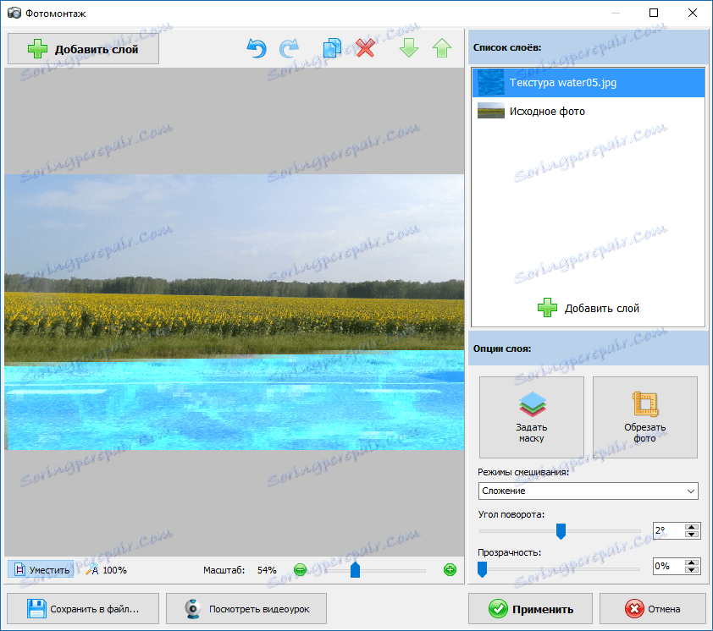Open the Задать маску mask tool
The height and width of the screenshot is (631, 713).
[x=532, y=417]
